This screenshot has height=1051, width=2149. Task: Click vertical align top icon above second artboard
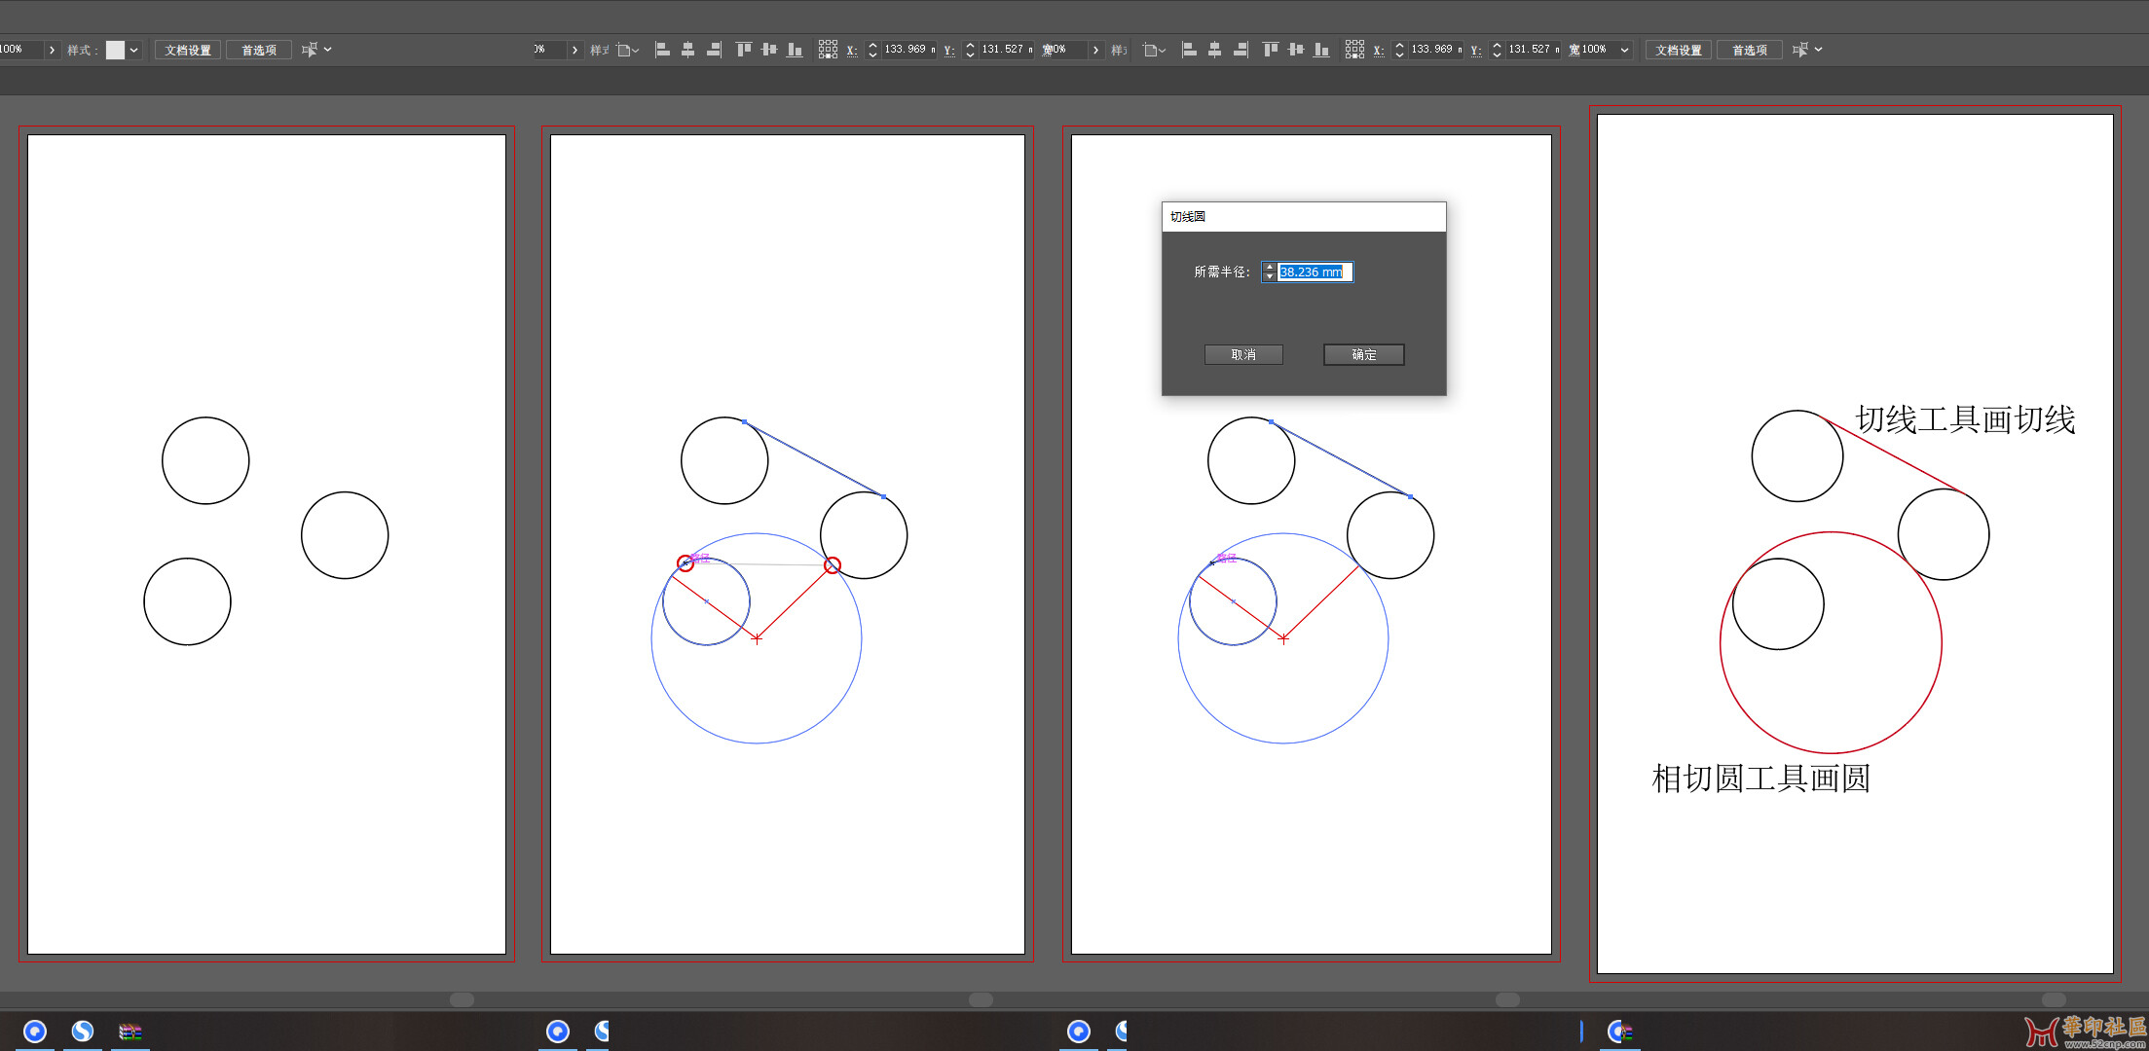743,50
